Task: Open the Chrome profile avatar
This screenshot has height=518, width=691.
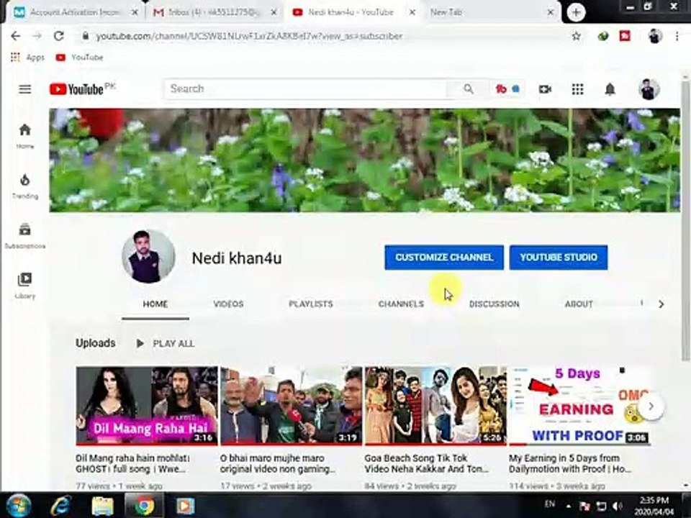Action: [655, 36]
